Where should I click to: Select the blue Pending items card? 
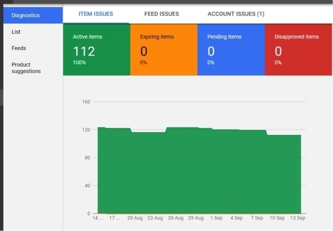[x=231, y=50]
